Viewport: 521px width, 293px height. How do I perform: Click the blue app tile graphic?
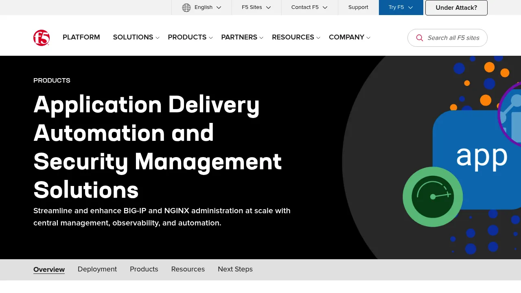coord(477,159)
